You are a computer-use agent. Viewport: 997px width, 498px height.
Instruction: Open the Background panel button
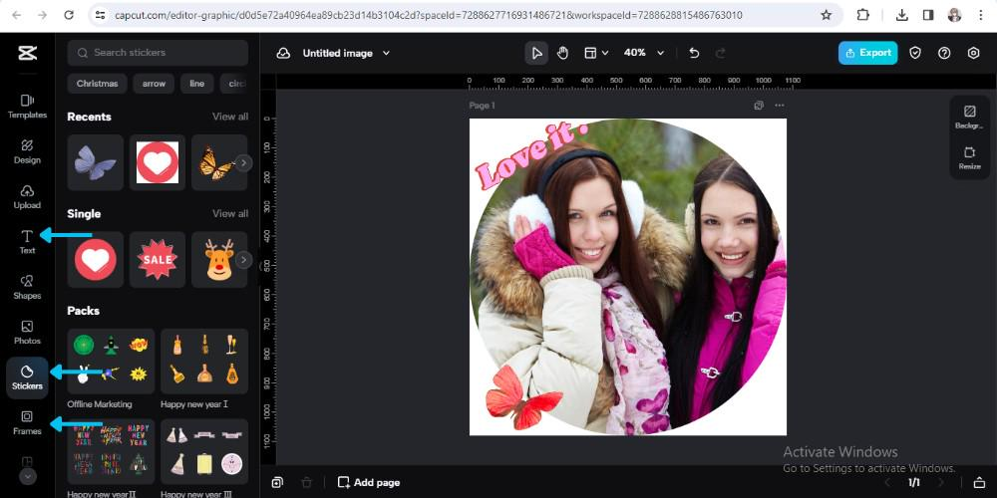point(969,117)
